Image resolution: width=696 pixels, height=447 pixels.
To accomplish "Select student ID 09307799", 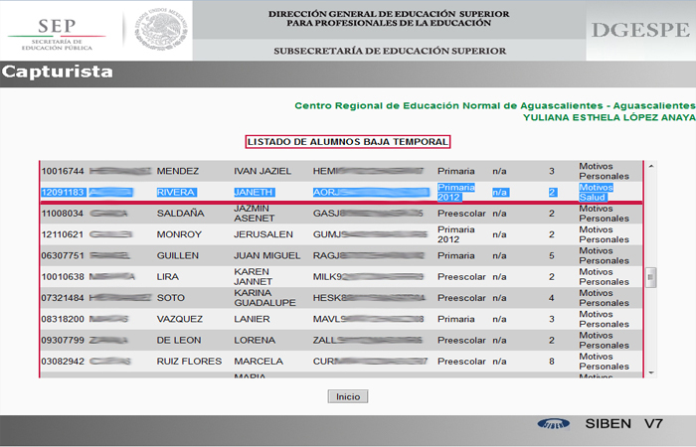I will pyautogui.click(x=63, y=340).
